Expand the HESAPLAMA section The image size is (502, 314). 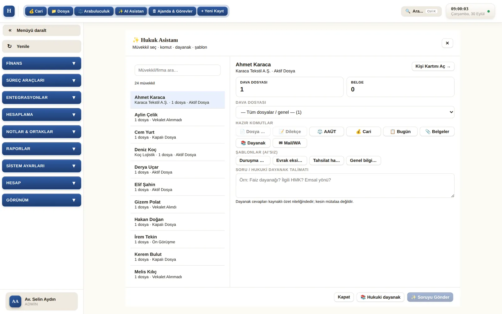(x=41, y=115)
